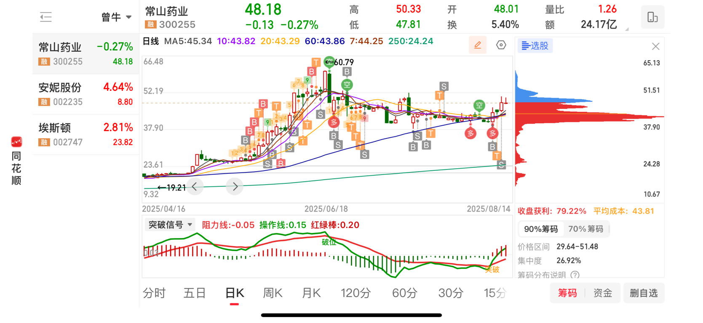The image size is (703, 323).
Task: Tap 破位 label on indicator chart
Action: click(329, 242)
